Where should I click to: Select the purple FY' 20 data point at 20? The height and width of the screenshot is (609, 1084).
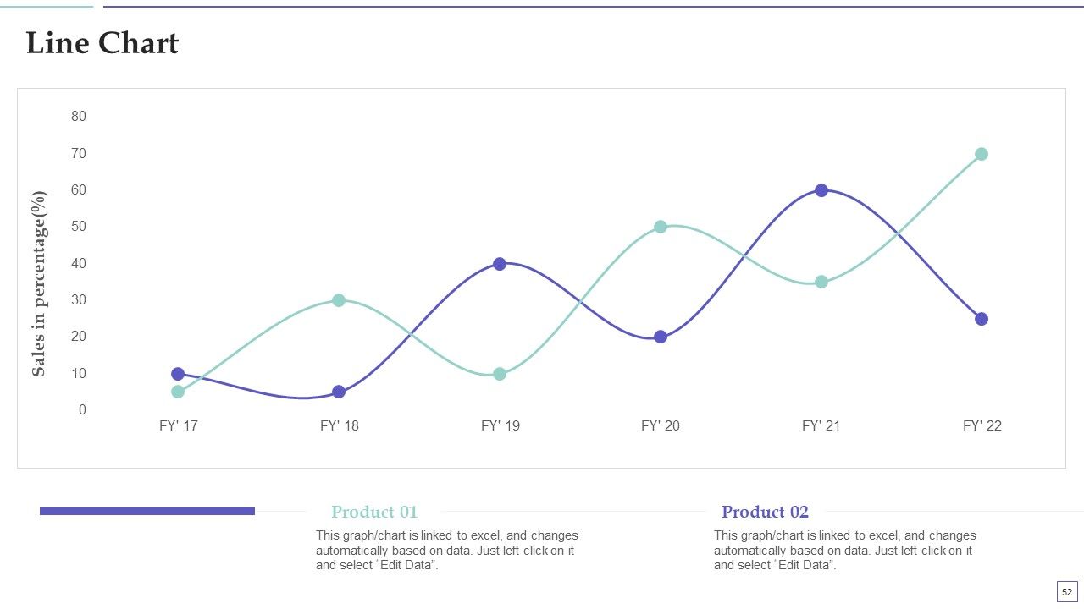point(661,337)
